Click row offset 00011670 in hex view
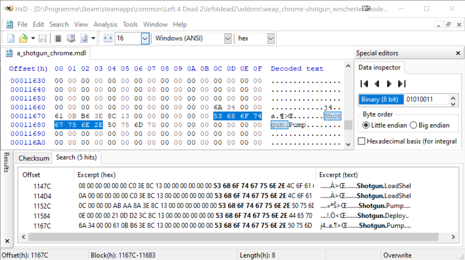 pyautogui.click(x=28, y=116)
